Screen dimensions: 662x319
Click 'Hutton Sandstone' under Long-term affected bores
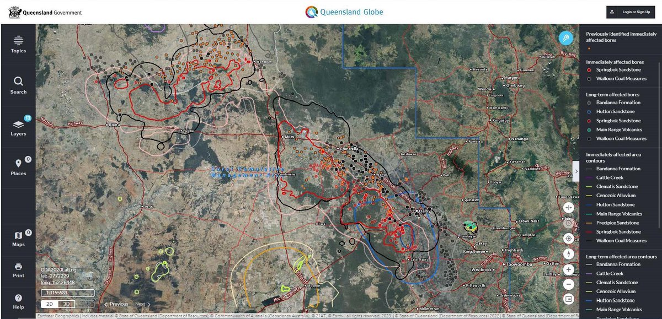tap(616, 111)
